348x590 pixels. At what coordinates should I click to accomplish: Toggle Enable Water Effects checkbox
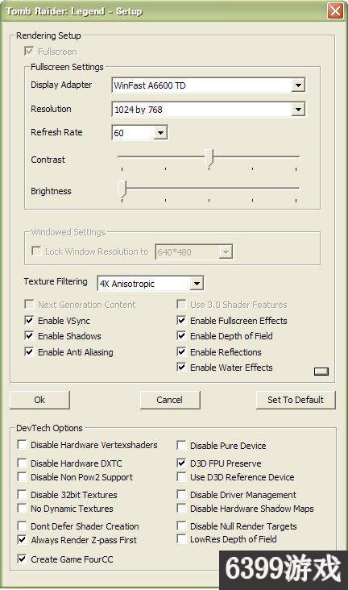pyautogui.click(x=181, y=367)
